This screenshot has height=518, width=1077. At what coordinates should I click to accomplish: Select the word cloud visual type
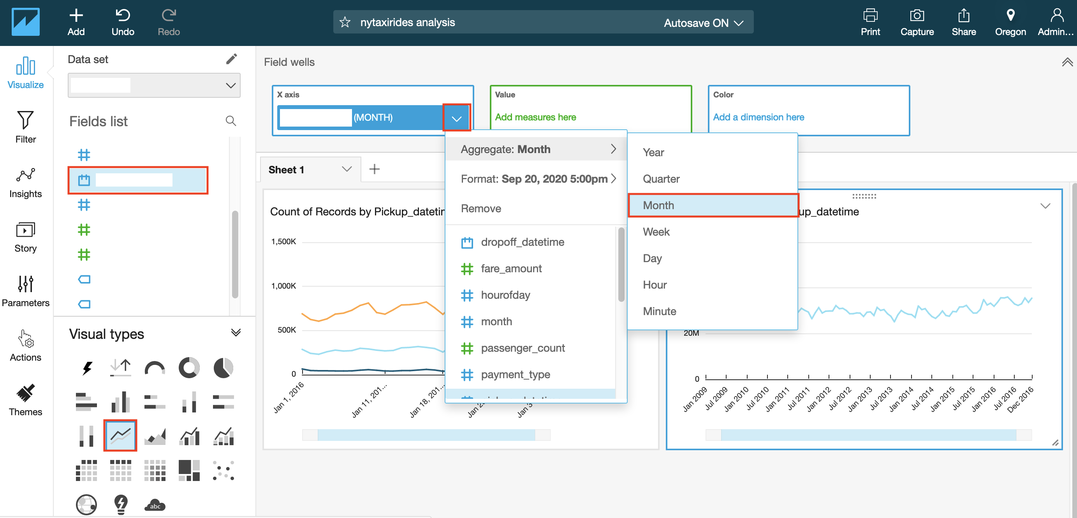155,505
